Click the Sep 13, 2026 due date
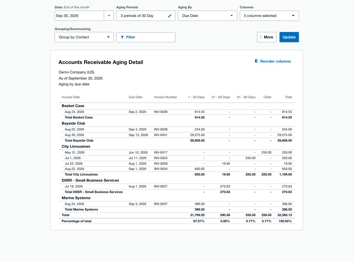Viewport: 355px width, 262px height. (139, 135)
